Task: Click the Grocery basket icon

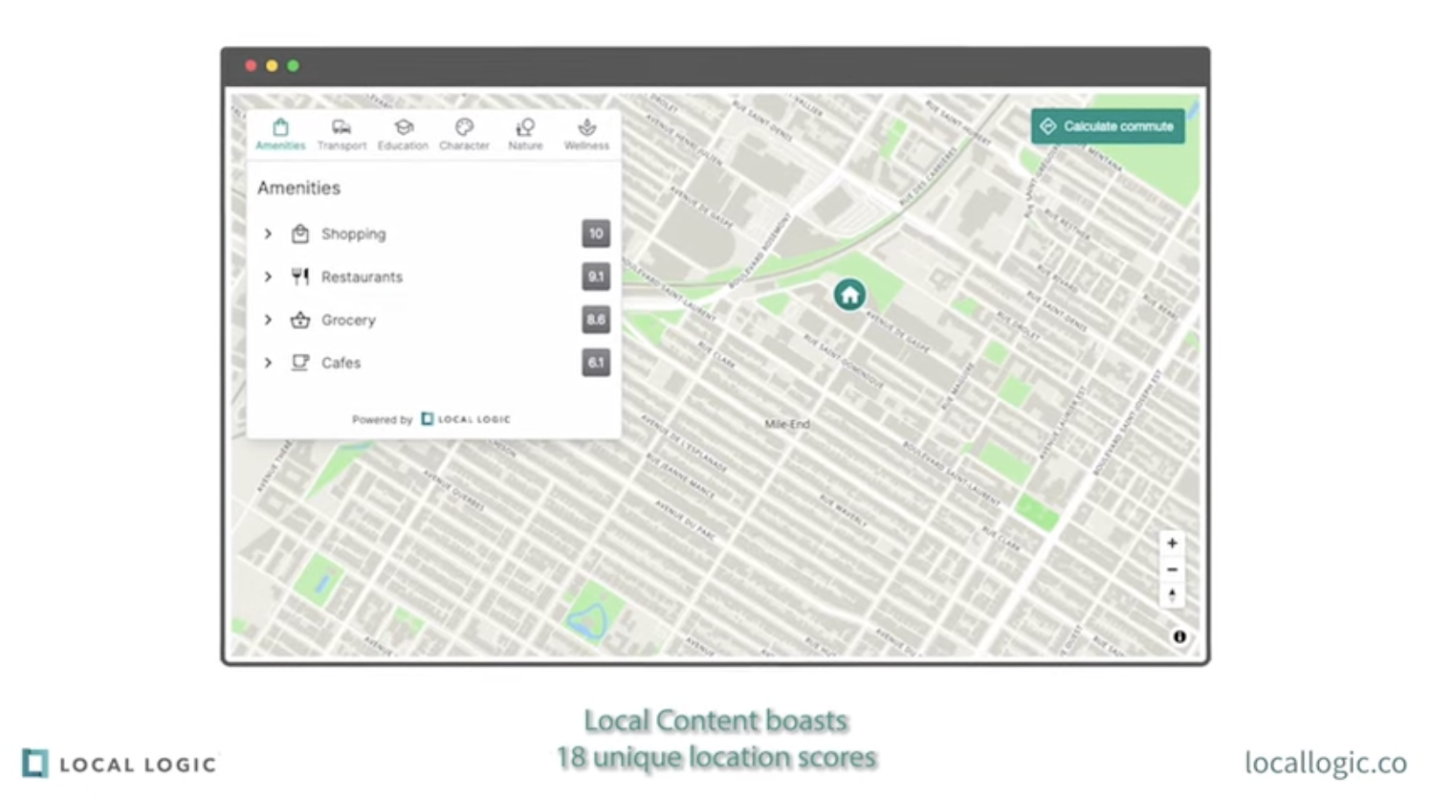Action: point(300,320)
